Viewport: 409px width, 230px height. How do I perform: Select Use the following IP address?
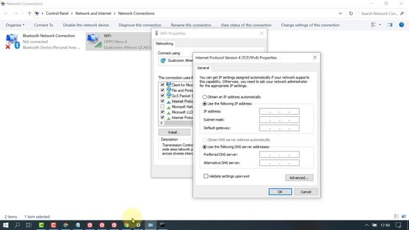[204, 103]
